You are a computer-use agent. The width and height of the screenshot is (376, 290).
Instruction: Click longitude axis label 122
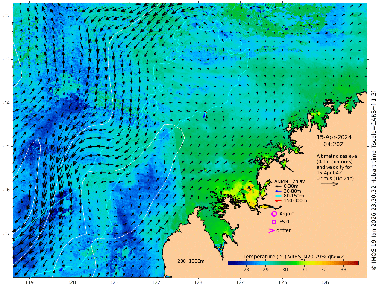156,283
